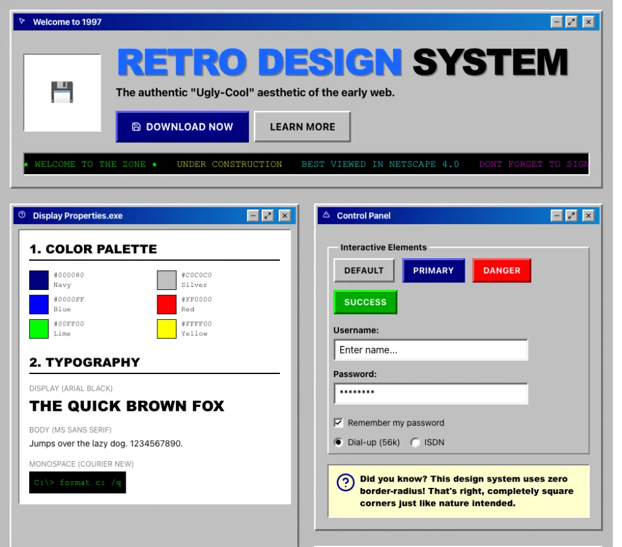Pick the Silver #C0C0C0 color swatch

tap(167, 280)
